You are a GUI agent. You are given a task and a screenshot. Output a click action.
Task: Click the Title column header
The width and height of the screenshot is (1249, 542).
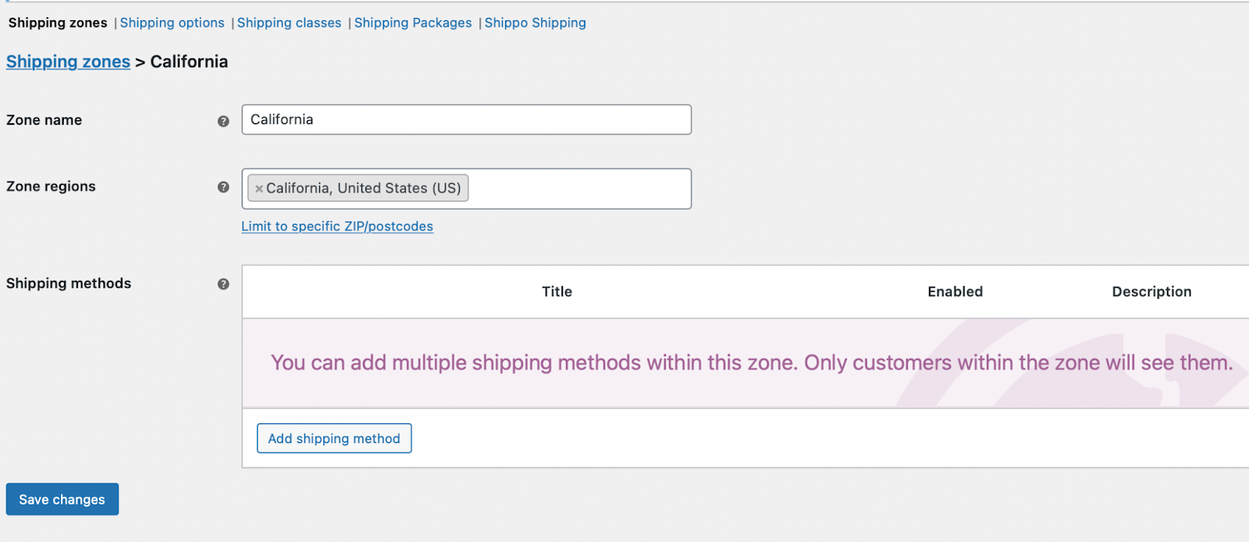557,292
